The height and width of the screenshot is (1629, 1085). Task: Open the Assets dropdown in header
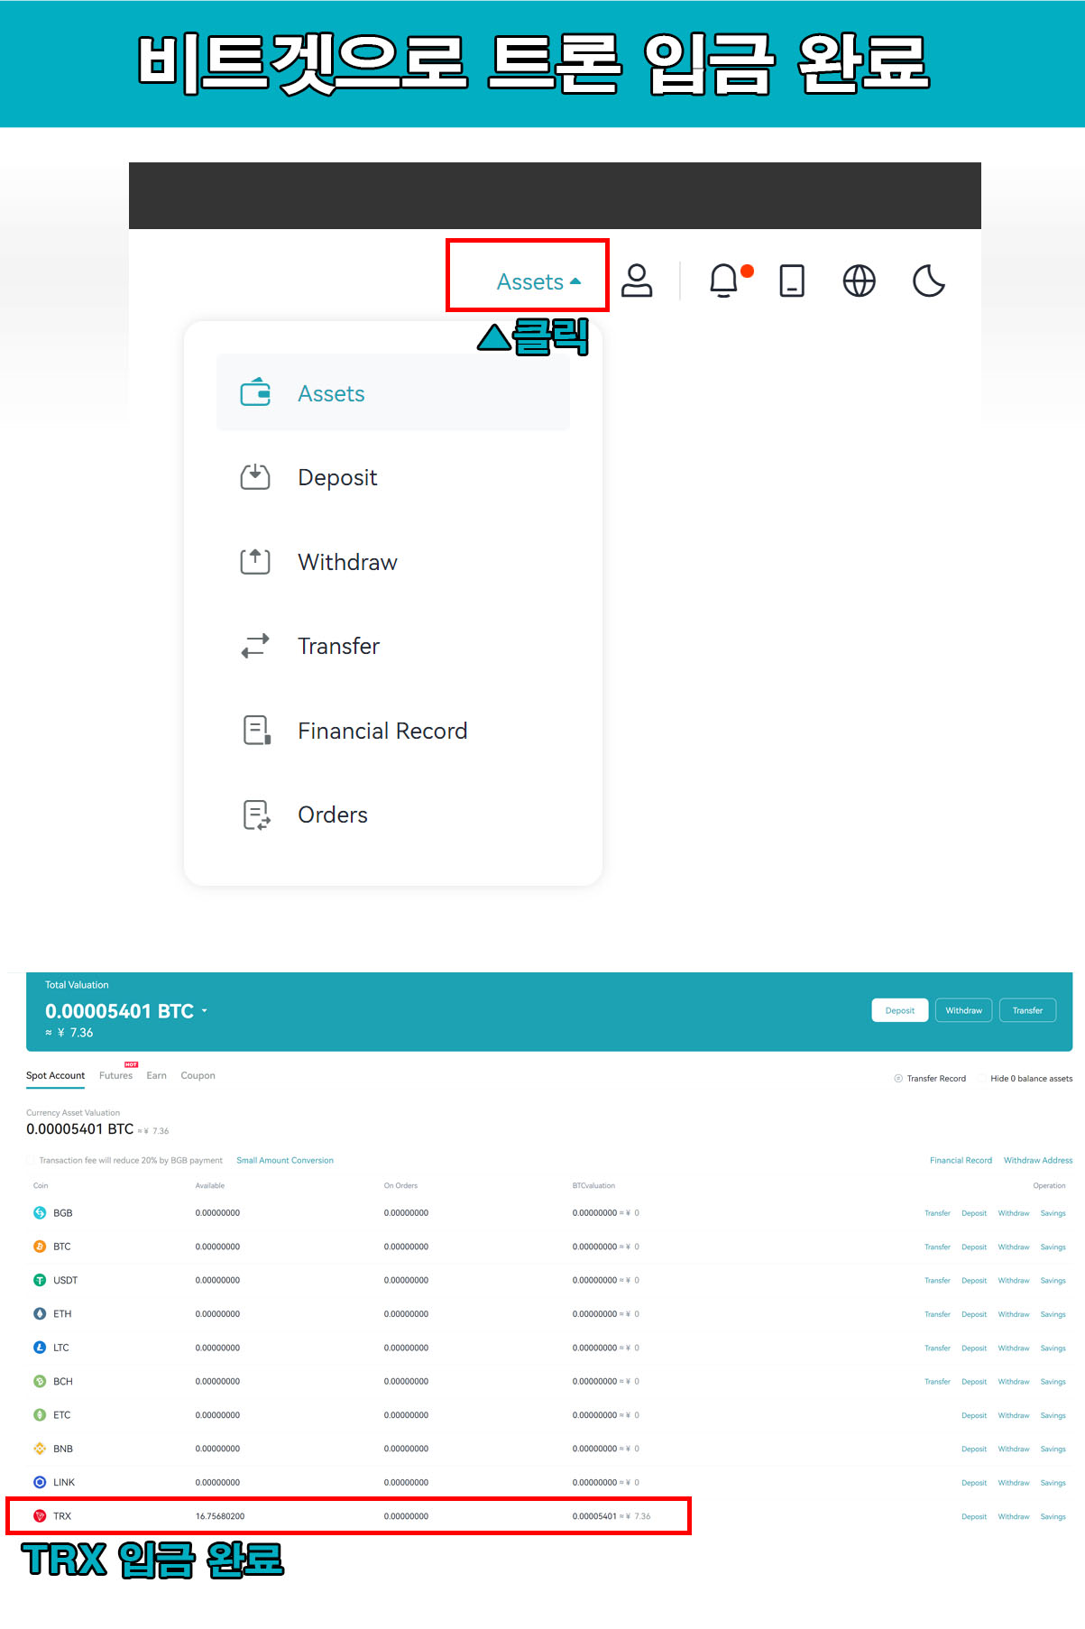click(538, 281)
